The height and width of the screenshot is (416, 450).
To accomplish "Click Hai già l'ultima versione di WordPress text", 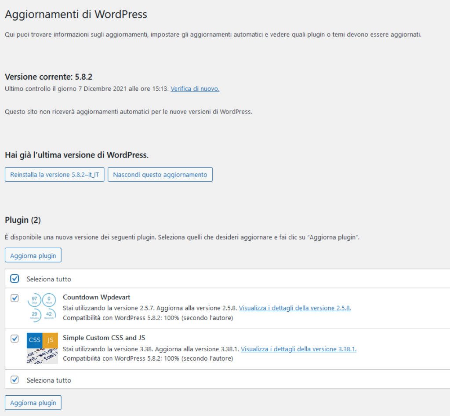I will click(76, 155).
